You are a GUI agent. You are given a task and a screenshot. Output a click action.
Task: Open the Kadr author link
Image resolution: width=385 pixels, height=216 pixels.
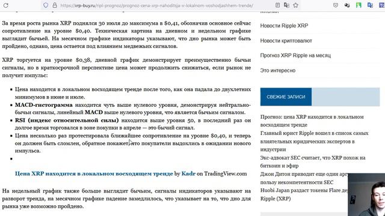[x=188, y=173]
